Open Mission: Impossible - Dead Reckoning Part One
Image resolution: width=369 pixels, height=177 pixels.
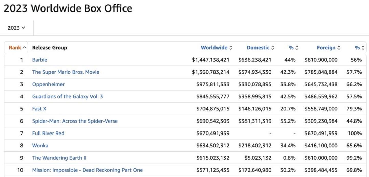click(x=87, y=170)
